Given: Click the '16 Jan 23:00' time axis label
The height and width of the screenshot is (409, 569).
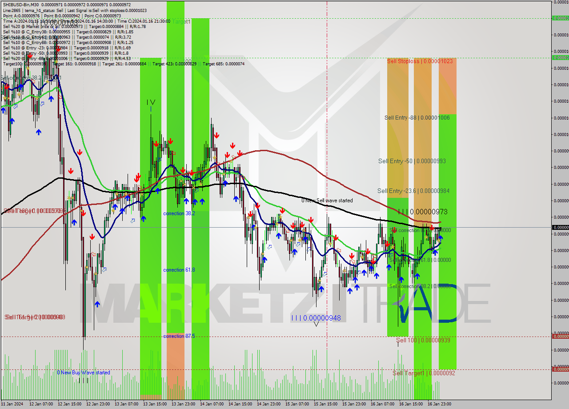Looking at the screenshot, I should pos(439,404).
